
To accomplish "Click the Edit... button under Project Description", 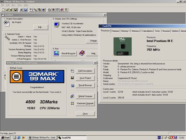I will [x=41, y=27].
